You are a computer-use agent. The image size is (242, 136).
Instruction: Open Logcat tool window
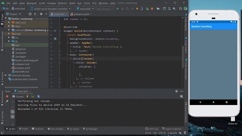coord(73,129)
